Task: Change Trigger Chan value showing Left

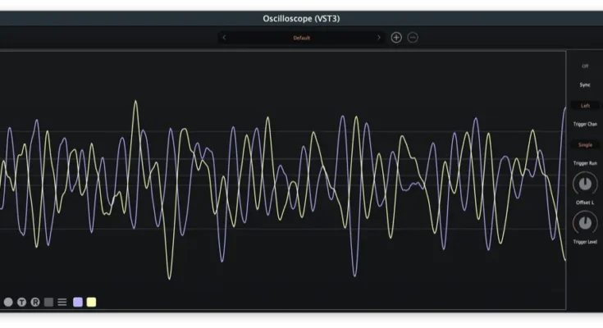Action: pos(585,106)
